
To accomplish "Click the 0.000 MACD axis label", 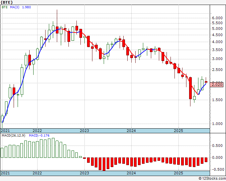I will click(x=217, y=157).
